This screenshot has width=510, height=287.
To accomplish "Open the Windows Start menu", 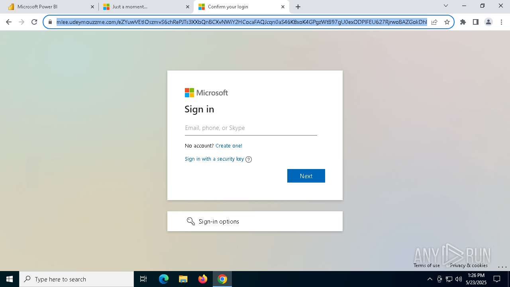I will click(10, 279).
